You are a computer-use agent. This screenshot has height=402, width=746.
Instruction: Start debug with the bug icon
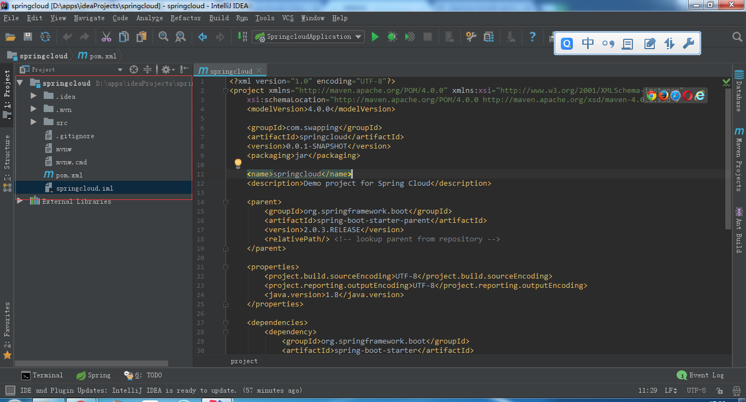coord(393,37)
